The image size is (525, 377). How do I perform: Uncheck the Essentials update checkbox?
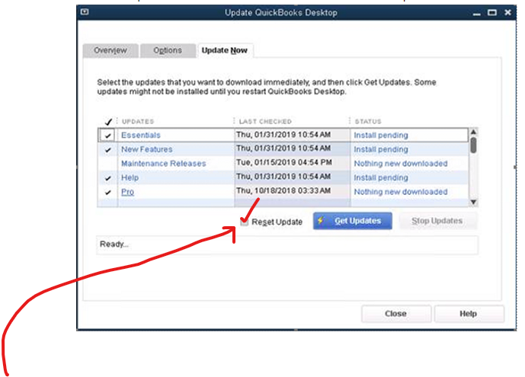tap(107, 136)
